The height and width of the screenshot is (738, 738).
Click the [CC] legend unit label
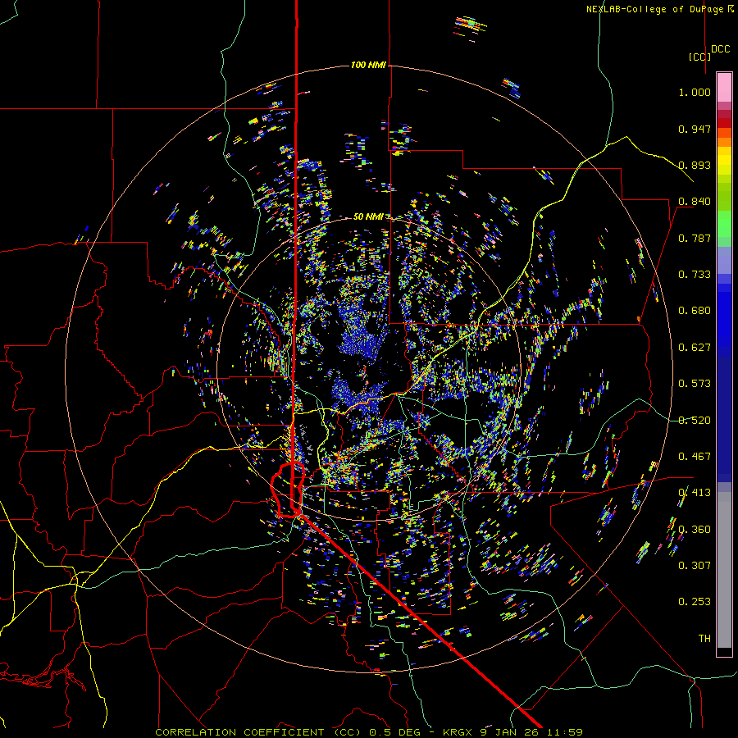coord(699,57)
